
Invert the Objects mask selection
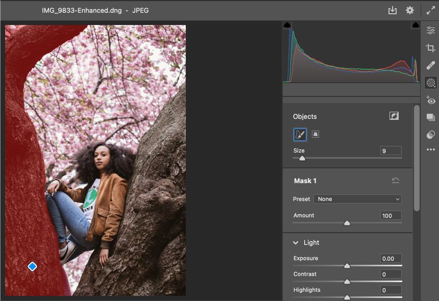[394, 116]
